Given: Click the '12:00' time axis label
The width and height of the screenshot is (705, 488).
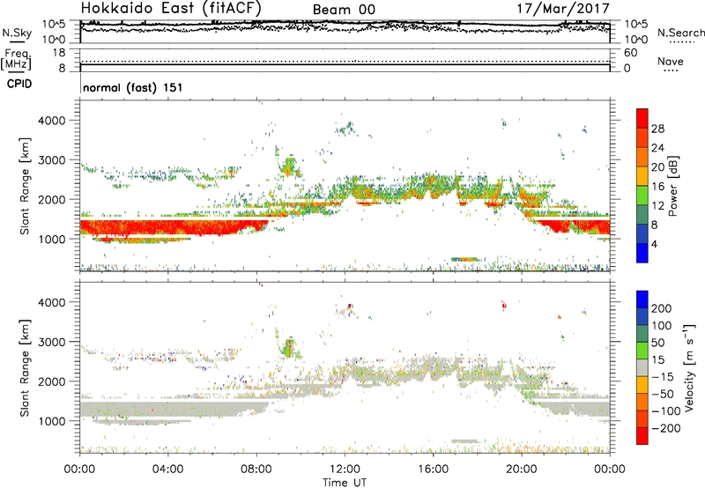Looking at the screenshot, I should [x=345, y=470].
